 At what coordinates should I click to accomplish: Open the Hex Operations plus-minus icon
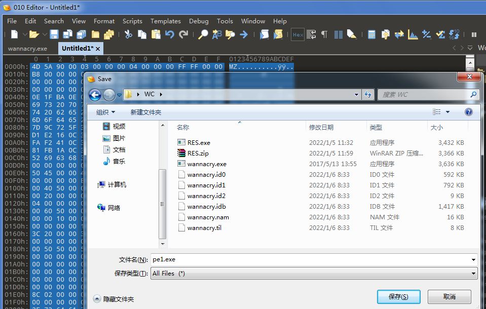[x=427, y=34]
